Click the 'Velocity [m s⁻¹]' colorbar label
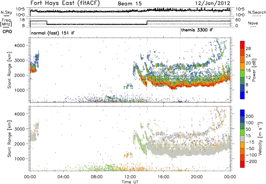This screenshot has height=184, width=266. tap(260, 138)
